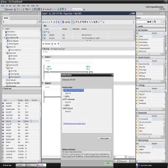Select the output coil on Network 1

(88, 72)
